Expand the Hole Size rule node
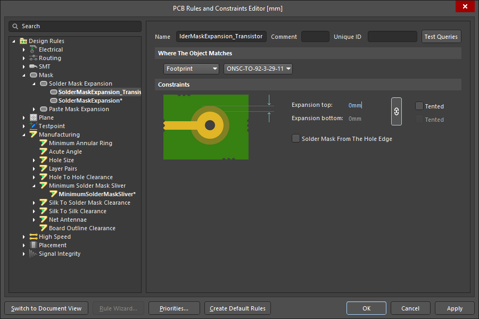This screenshot has height=319, width=479. 34,160
